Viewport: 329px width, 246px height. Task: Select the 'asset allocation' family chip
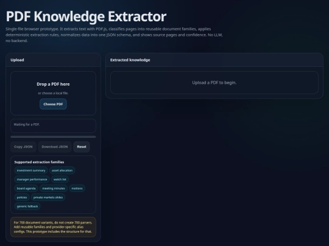(62, 171)
